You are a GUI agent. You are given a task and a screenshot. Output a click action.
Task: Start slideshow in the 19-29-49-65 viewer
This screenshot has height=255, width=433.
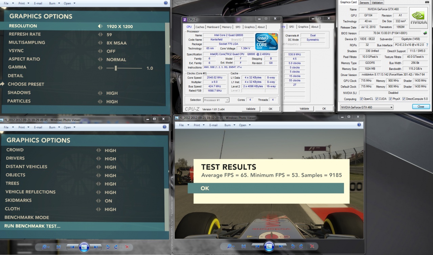tap(84, 247)
